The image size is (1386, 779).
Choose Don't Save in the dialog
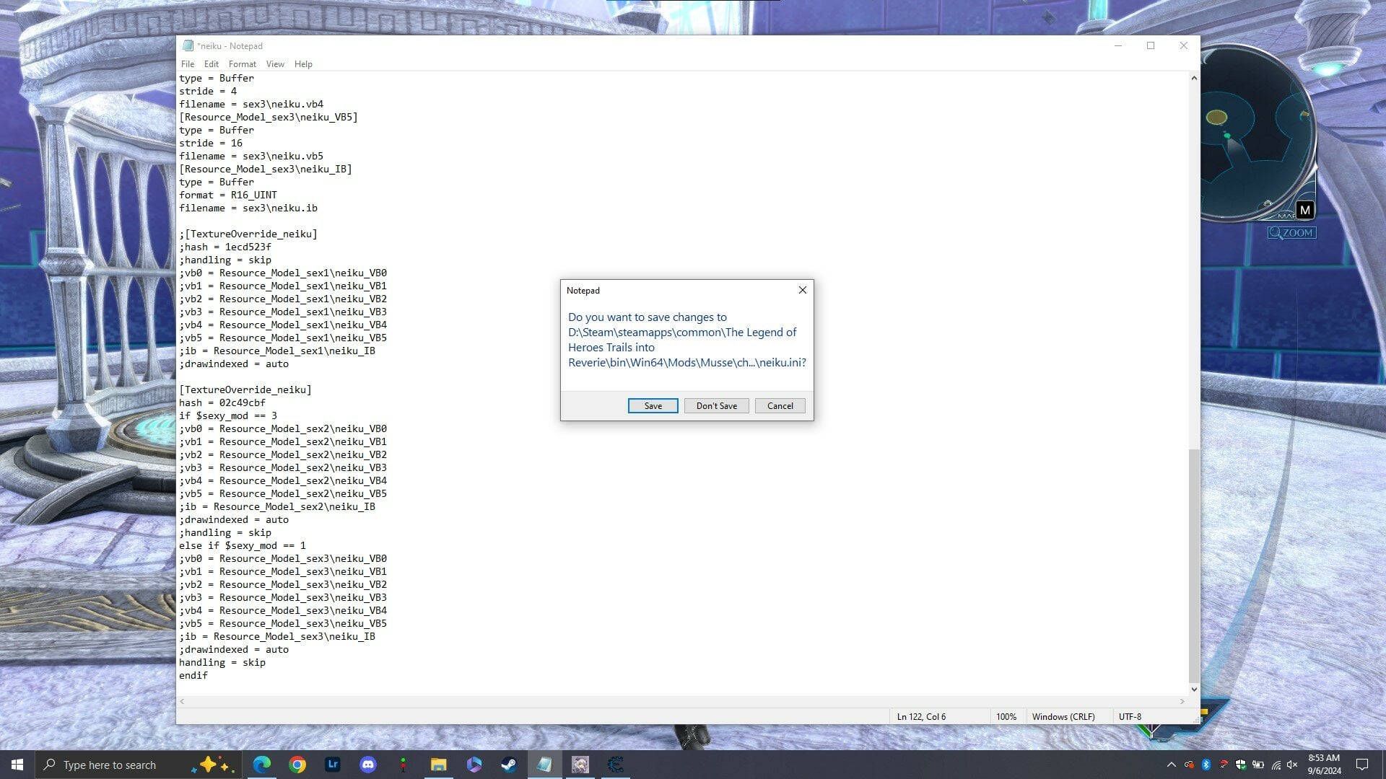point(716,405)
